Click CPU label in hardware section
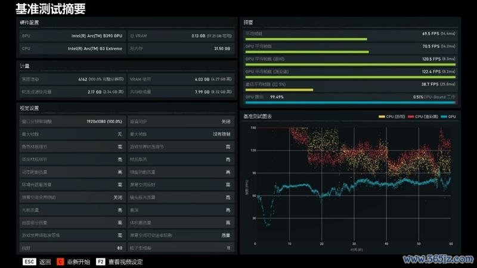 (26, 49)
